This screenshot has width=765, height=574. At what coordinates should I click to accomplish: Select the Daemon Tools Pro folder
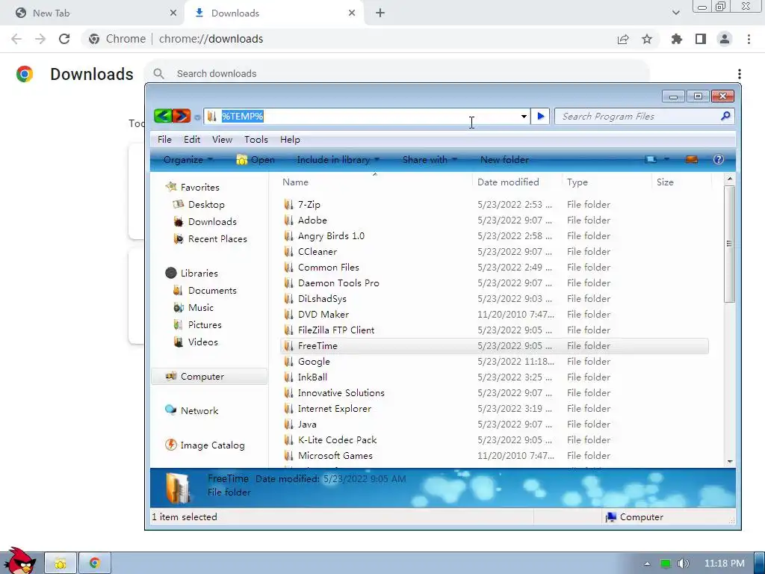tap(332, 283)
